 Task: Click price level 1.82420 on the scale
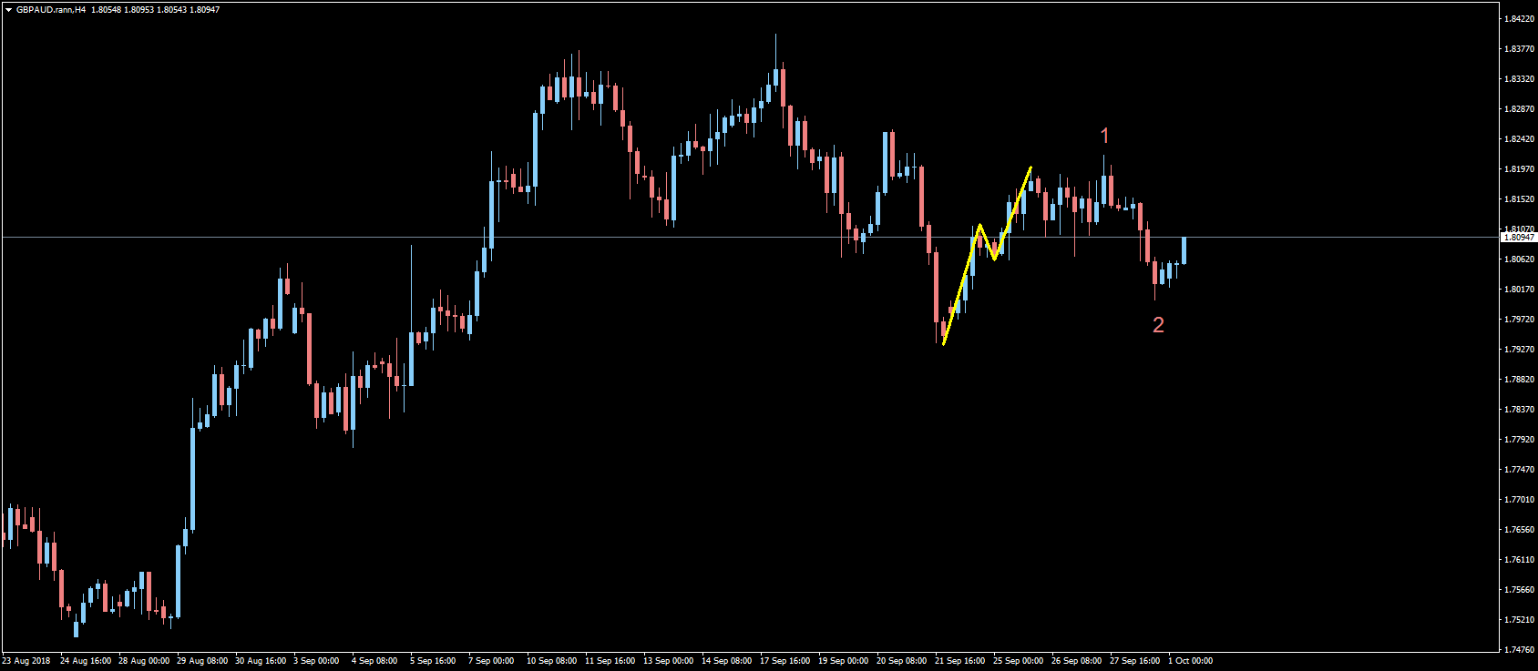[1519, 139]
